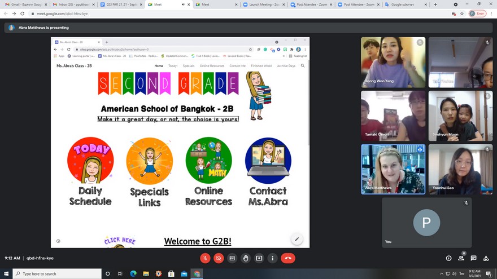Click the pencil edit button on site
The image size is (497, 279).
[297, 239]
